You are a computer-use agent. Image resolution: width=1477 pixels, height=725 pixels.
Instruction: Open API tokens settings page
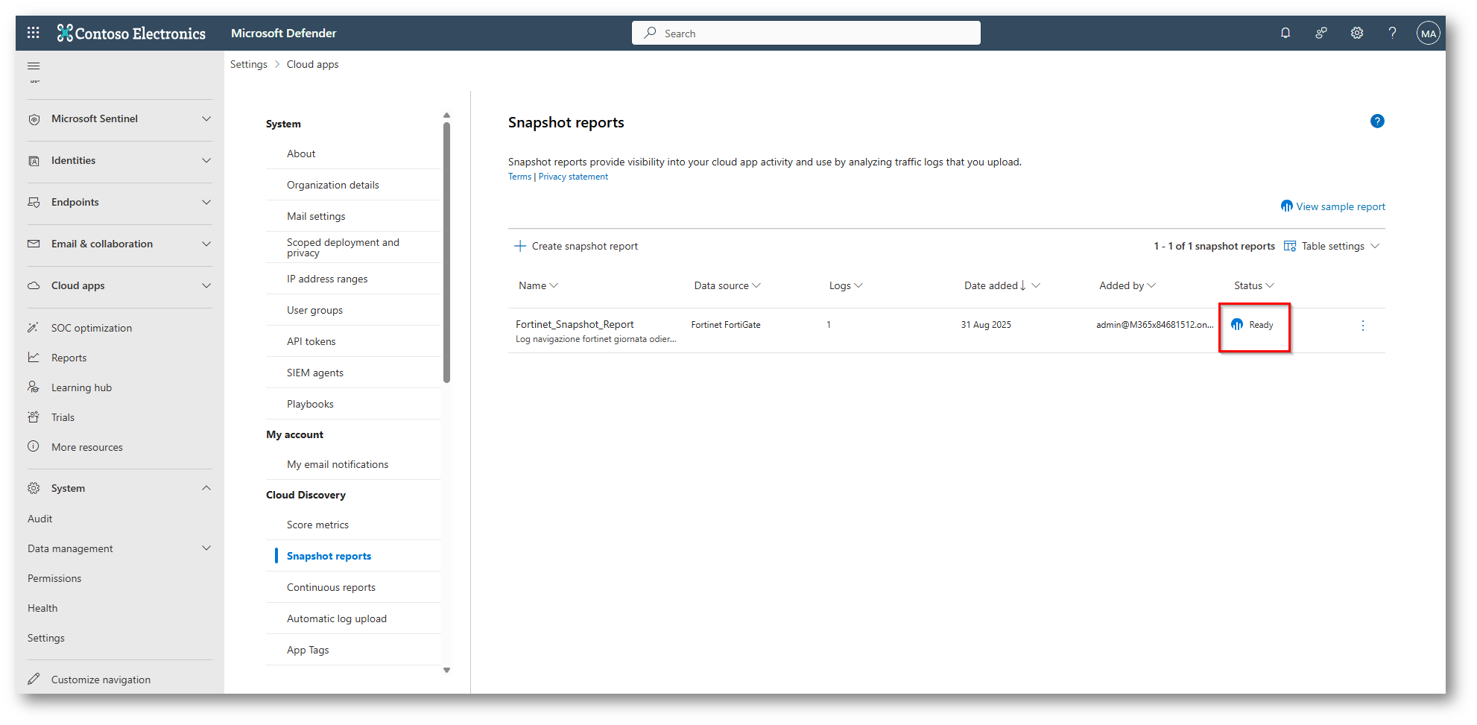[311, 342]
